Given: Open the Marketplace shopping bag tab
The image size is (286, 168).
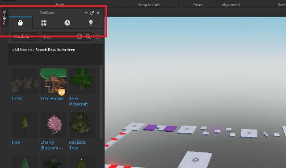Looking at the screenshot, I should tap(20, 23).
